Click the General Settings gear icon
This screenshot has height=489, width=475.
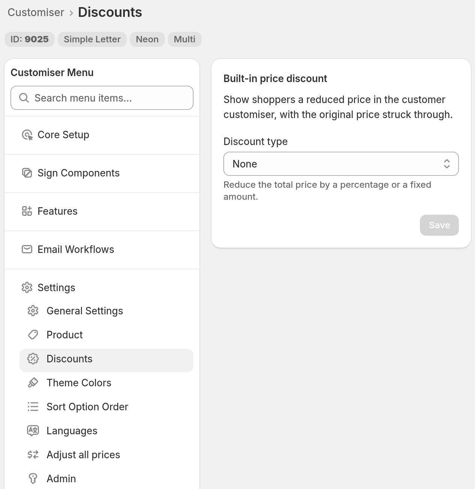click(x=33, y=311)
